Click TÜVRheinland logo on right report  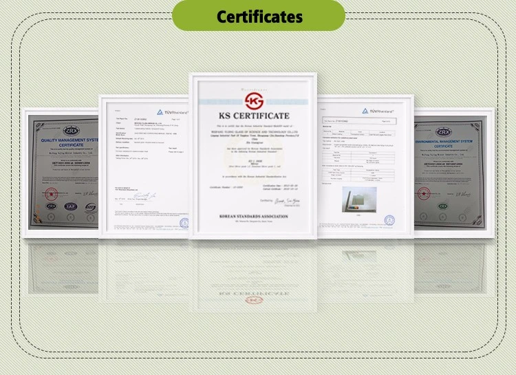[378, 111]
